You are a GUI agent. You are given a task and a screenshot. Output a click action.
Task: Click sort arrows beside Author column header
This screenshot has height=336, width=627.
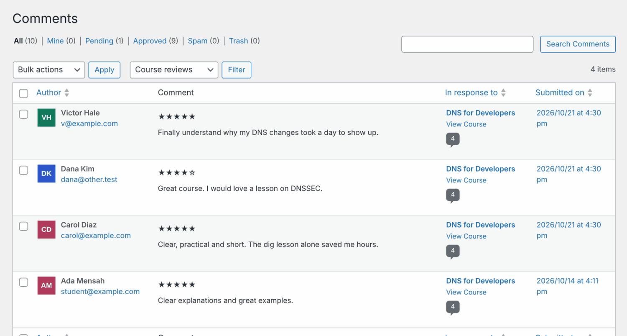(66, 93)
